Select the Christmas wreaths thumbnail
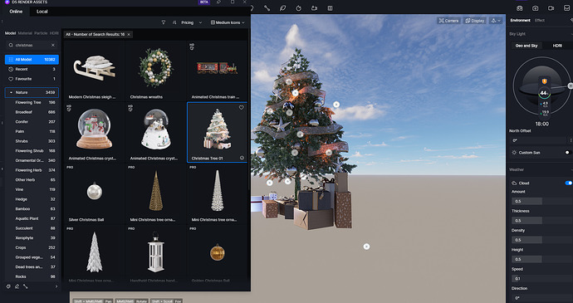Screen dimensions: 573x303 pos(155,71)
